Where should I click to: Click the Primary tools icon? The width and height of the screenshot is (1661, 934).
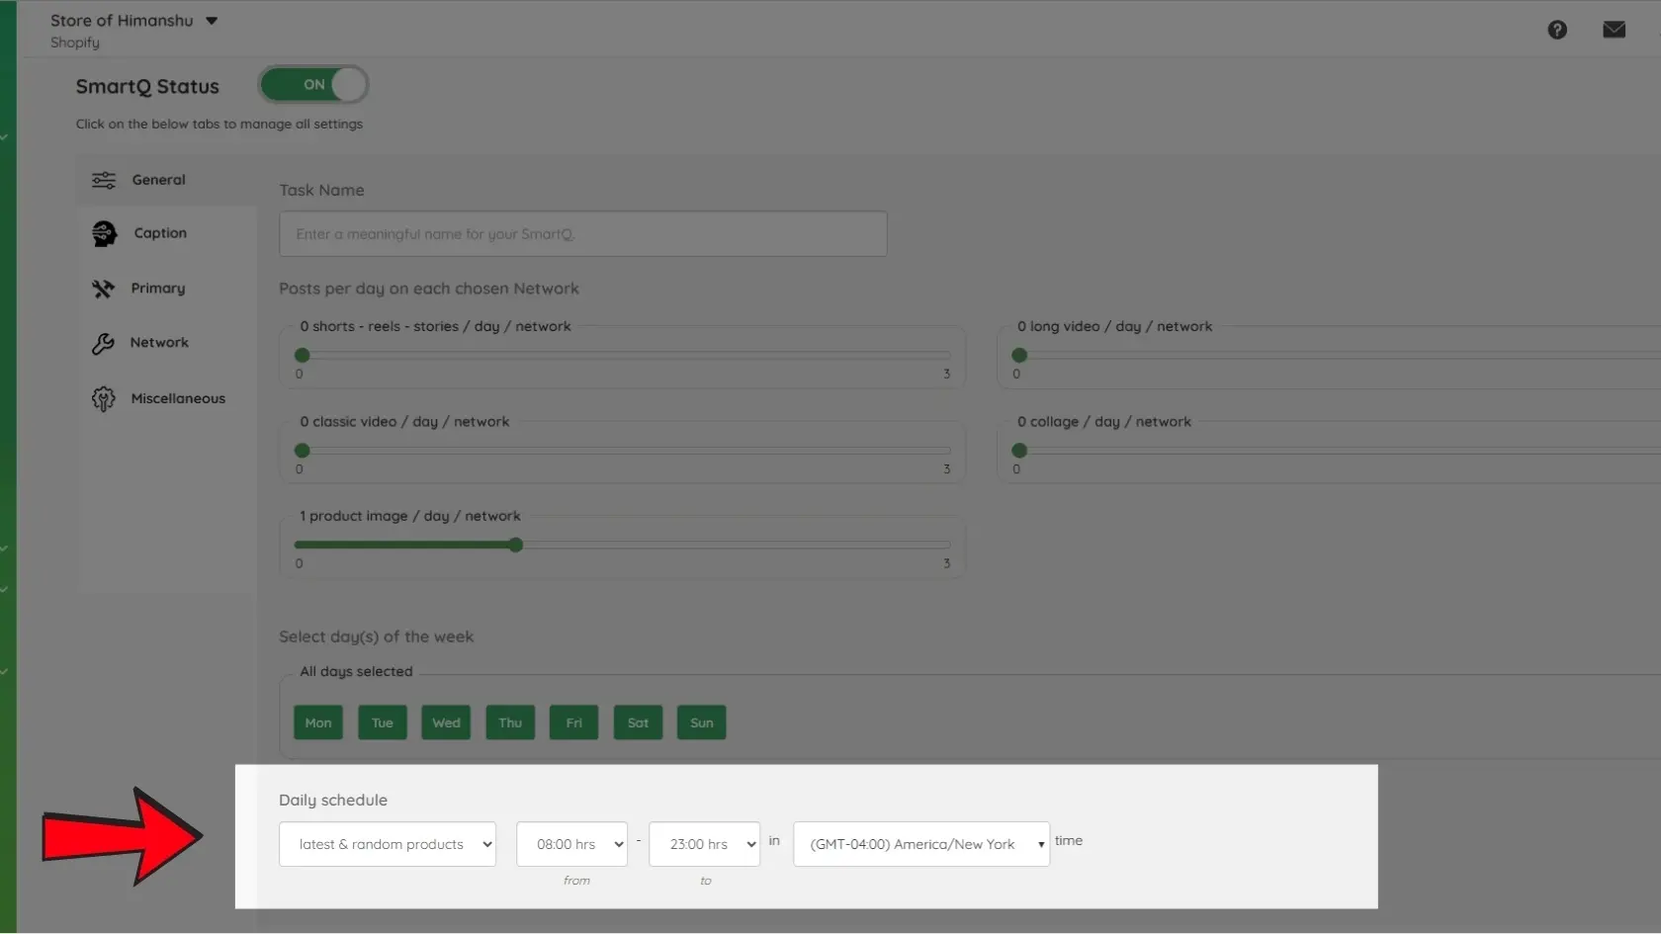pyautogui.click(x=103, y=289)
